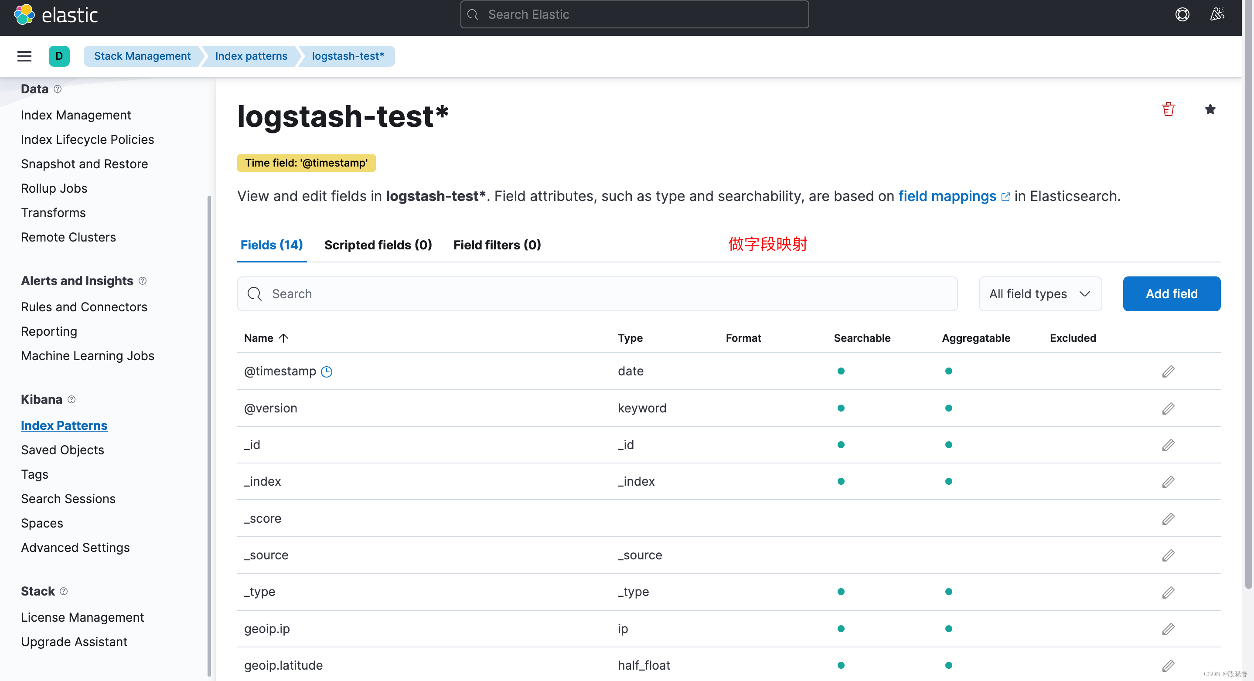Focus the fields Search input
This screenshot has width=1254, height=681.
[597, 294]
